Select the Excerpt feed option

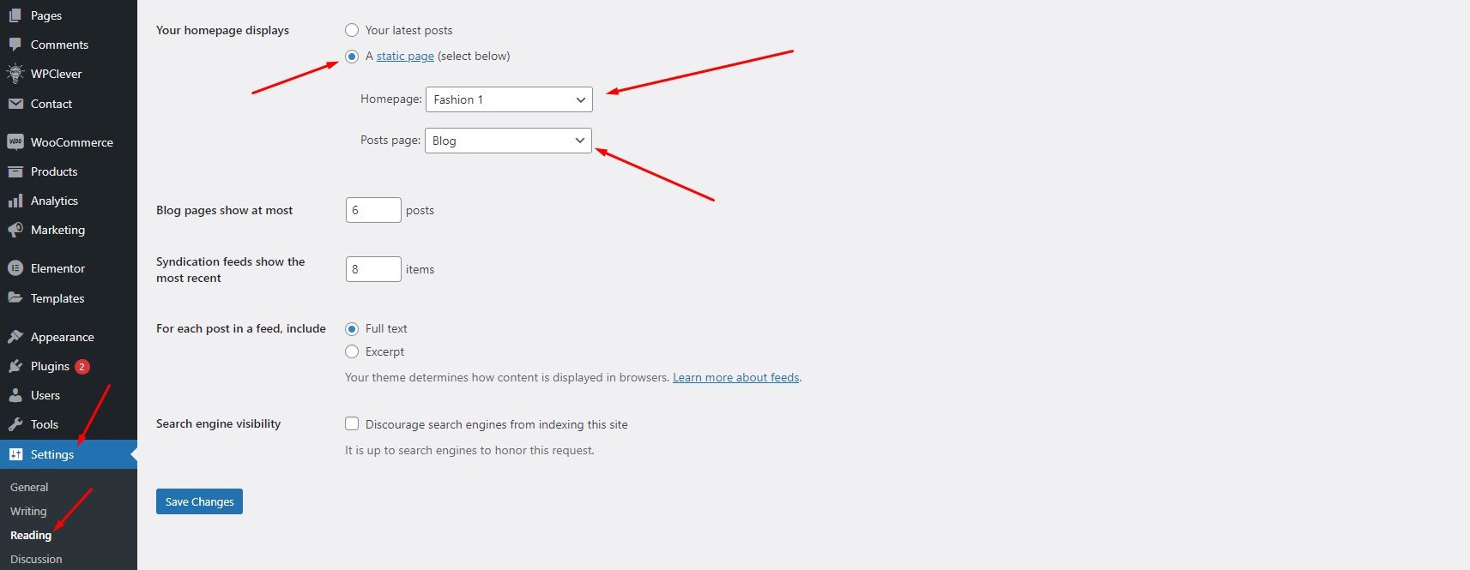pos(352,351)
